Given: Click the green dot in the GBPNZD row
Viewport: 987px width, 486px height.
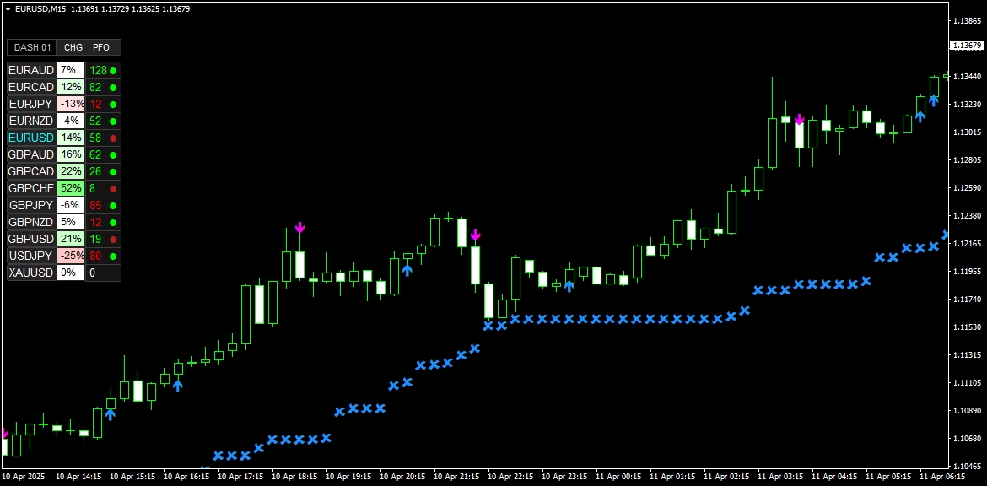Looking at the screenshot, I should point(113,222).
